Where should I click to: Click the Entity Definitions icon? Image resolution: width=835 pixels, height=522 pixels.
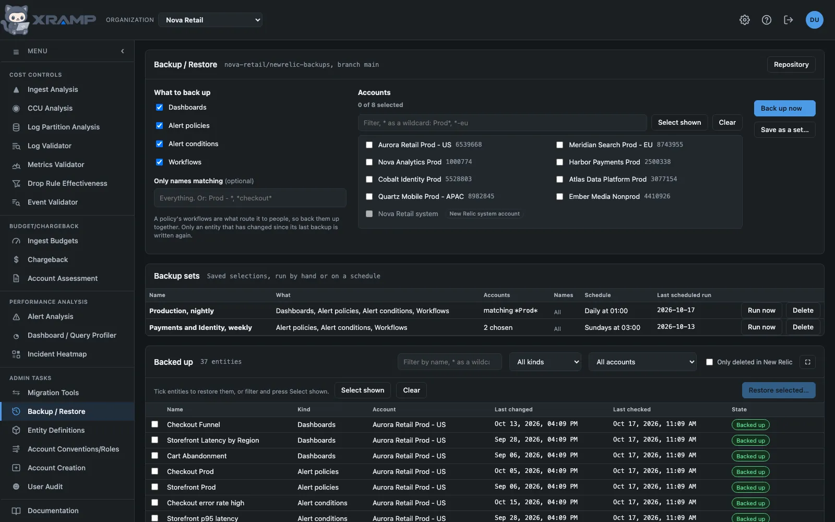tap(16, 431)
